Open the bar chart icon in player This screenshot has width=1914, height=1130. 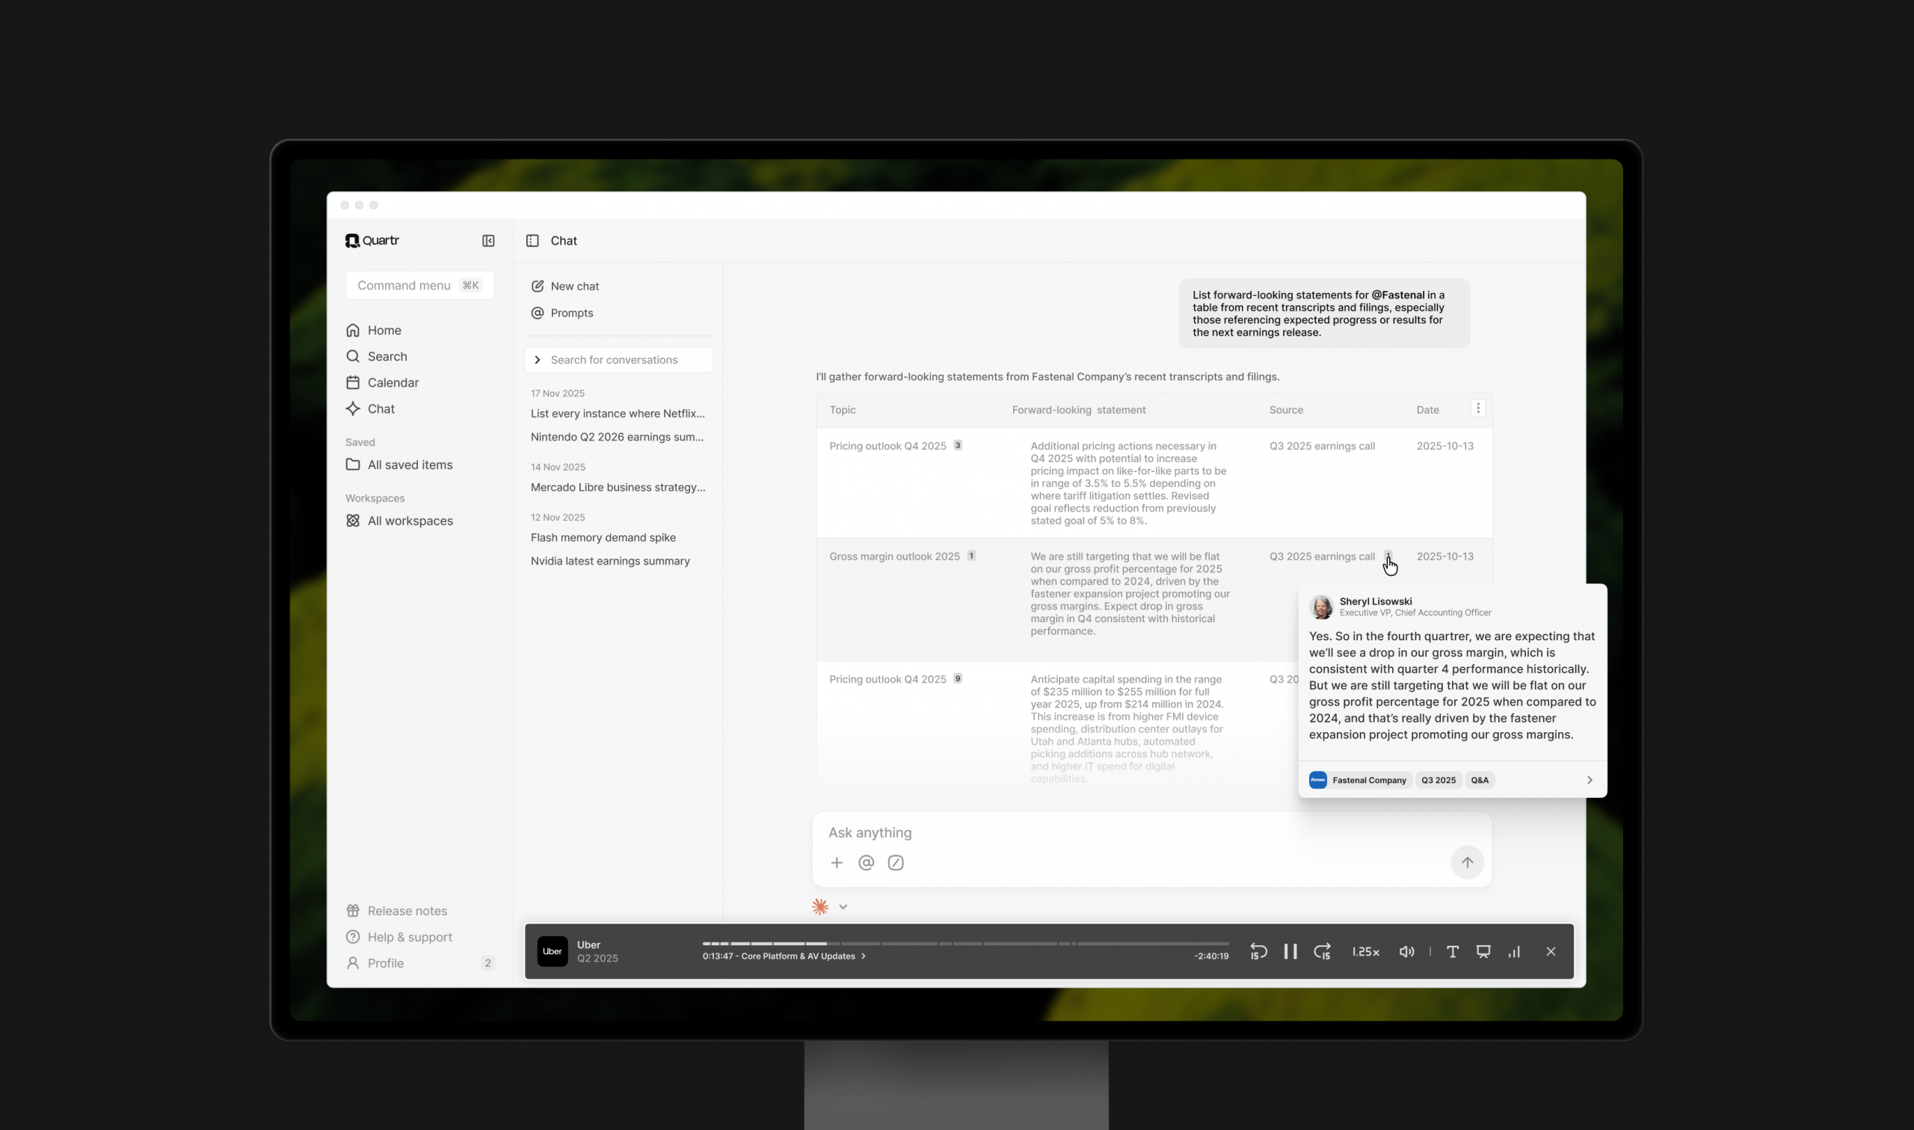[x=1515, y=952]
